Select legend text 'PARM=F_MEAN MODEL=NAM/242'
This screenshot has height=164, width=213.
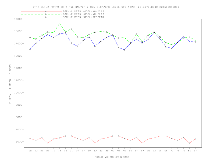[83, 14]
